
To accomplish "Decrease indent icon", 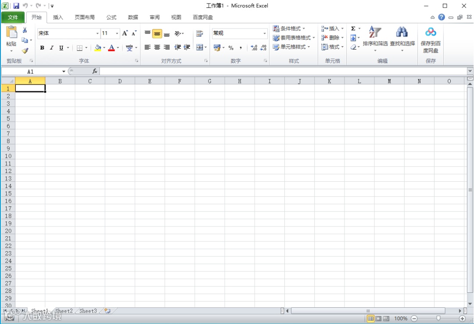I will (178, 47).
